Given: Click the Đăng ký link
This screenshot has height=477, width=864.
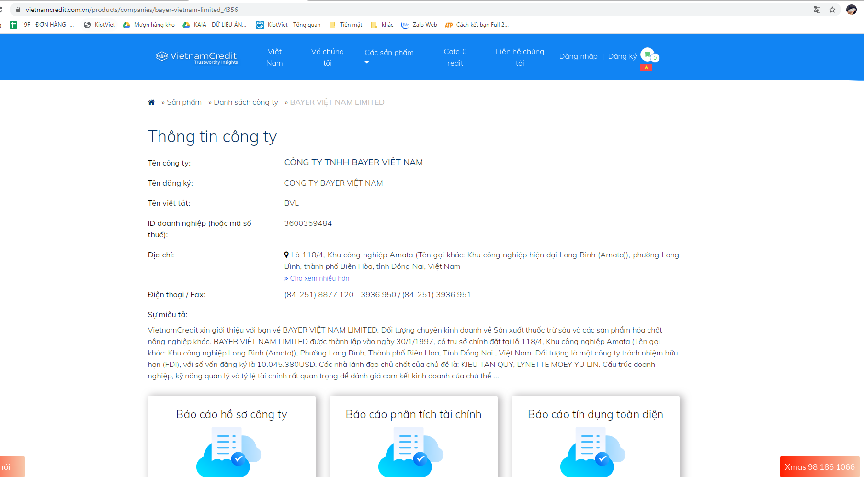Looking at the screenshot, I should tap(622, 56).
